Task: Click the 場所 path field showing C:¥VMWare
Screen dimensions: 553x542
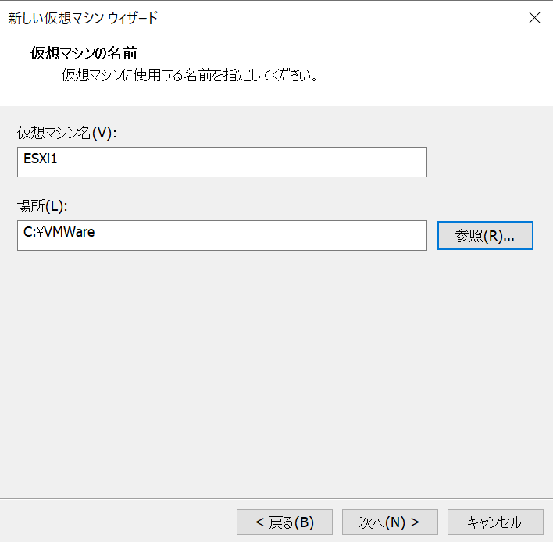Action: (222, 235)
